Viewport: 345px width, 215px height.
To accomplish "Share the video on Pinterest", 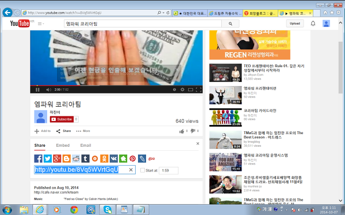I will click(132, 158).
